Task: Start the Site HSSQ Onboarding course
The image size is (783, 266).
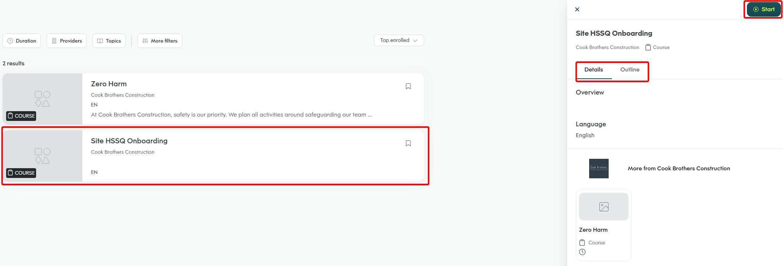Action: tap(764, 9)
